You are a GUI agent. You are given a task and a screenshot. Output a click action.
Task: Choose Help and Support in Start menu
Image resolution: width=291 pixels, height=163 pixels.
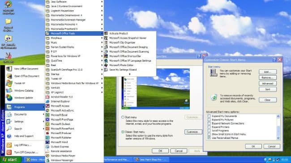coord(25,136)
